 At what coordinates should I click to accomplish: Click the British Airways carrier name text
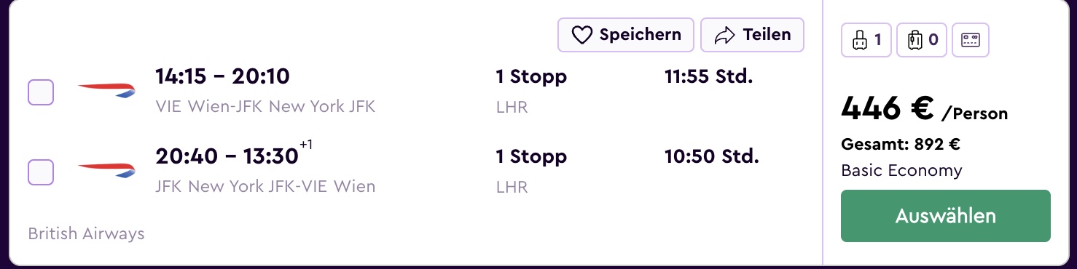(86, 234)
